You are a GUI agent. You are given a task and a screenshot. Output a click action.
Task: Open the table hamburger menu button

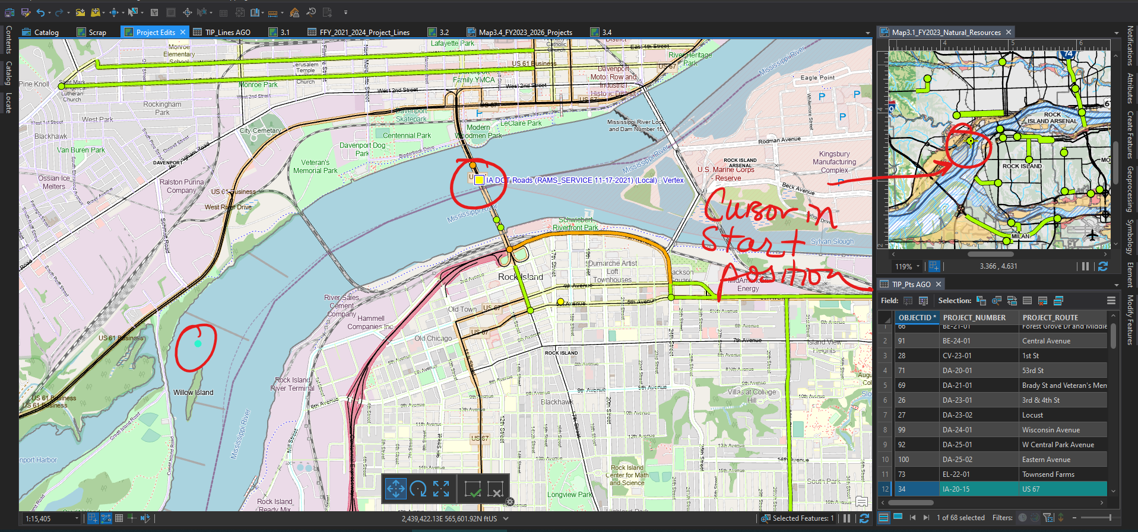1111,301
